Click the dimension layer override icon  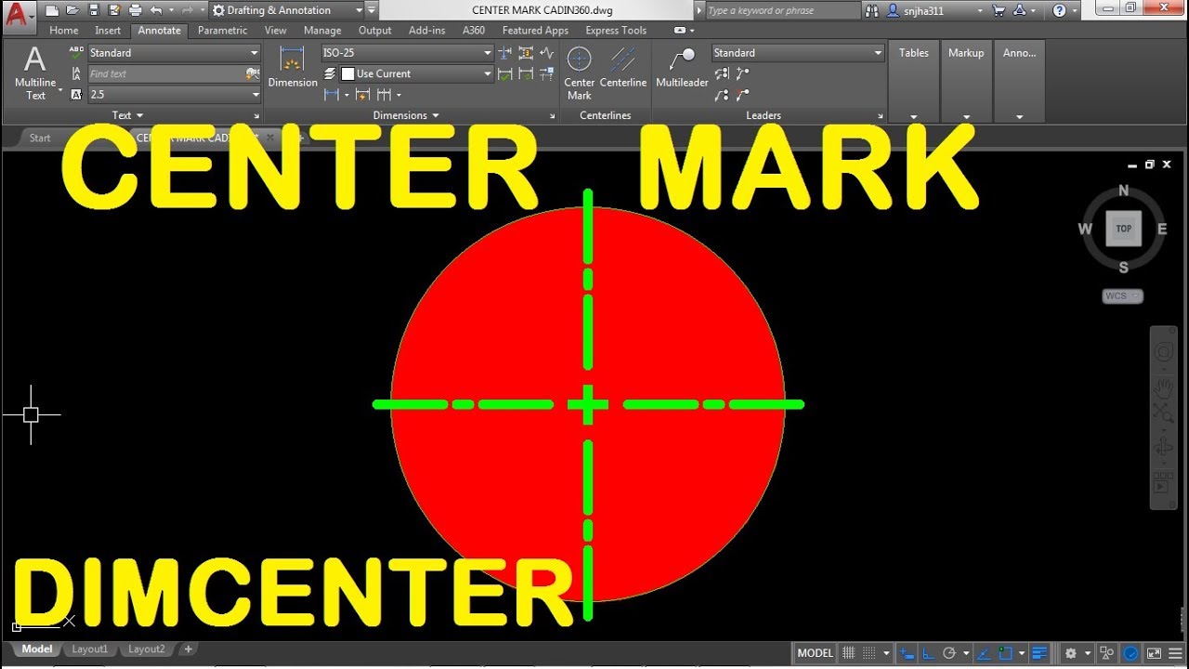[330, 73]
